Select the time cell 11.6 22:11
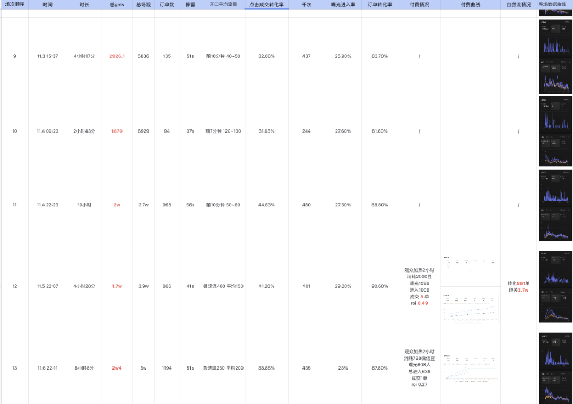This screenshot has width=573, height=404. click(x=48, y=368)
